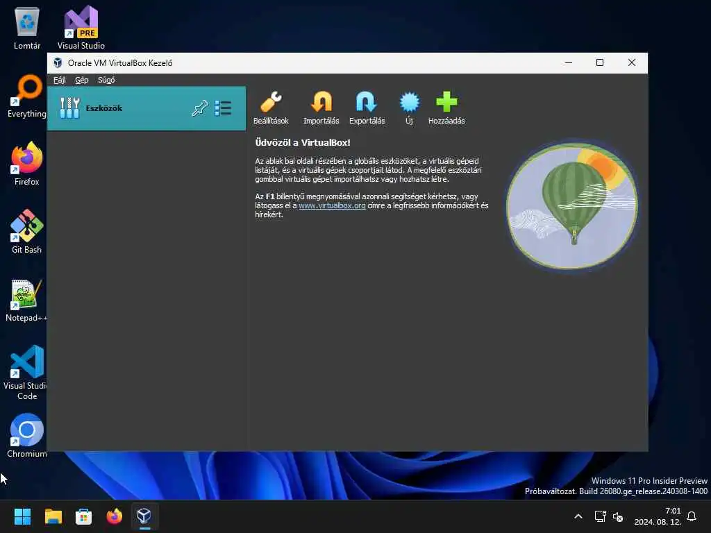Open the network status tray icon
Image resolution: width=711 pixels, height=533 pixels.
[x=600, y=516]
